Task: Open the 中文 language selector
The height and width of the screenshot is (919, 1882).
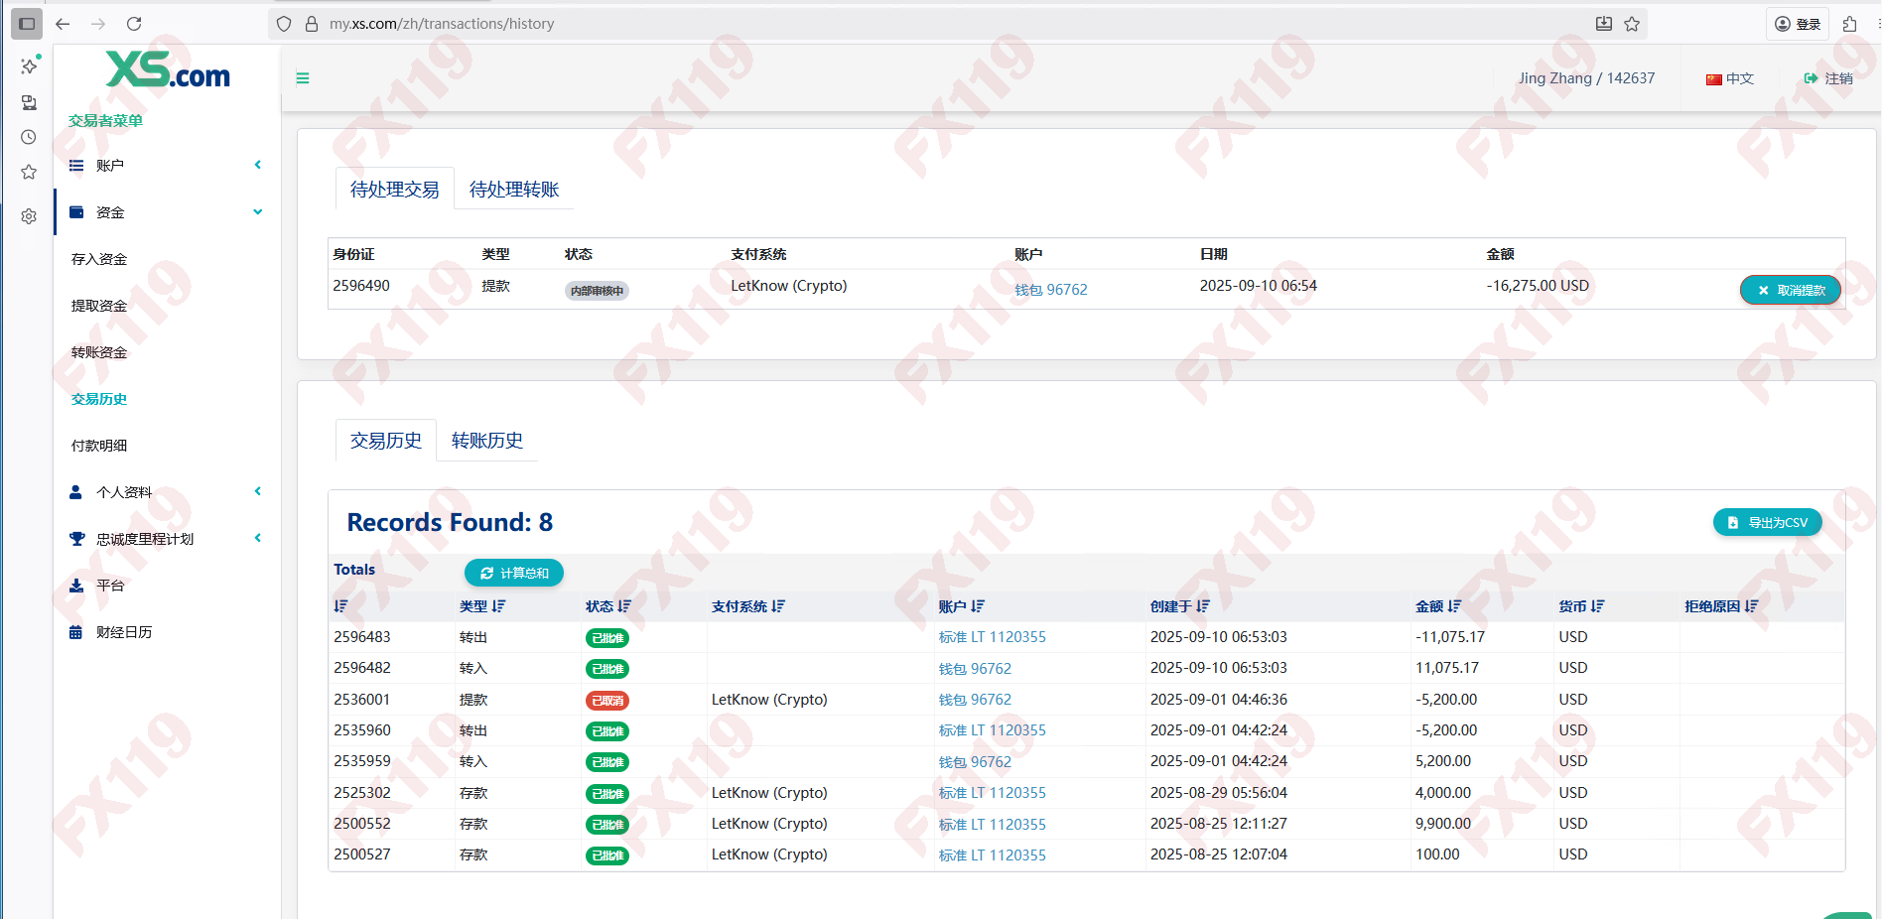Action: coord(1730,78)
